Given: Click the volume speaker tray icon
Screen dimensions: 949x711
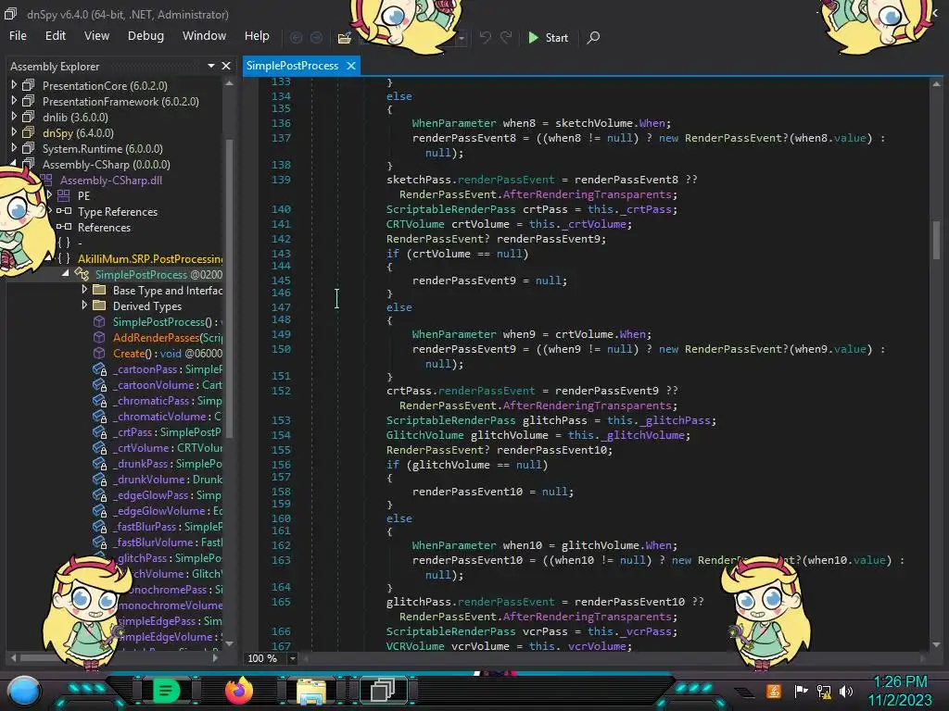Looking at the screenshot, I should (x=845, y=691).
